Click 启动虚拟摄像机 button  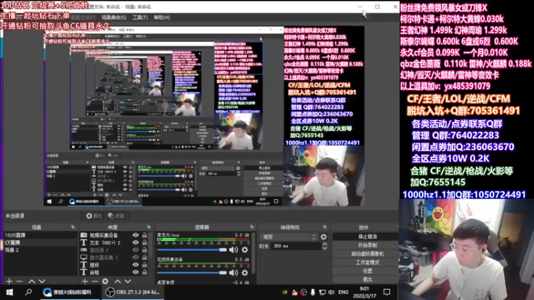click(x=366, y=254)
